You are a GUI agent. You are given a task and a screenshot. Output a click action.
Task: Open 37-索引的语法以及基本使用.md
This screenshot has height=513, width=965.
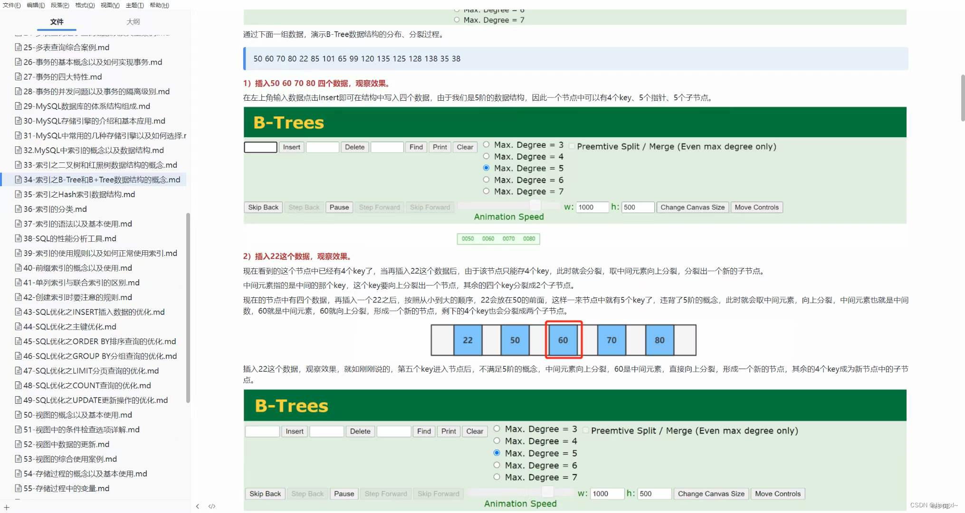click(x=77, y=224)
